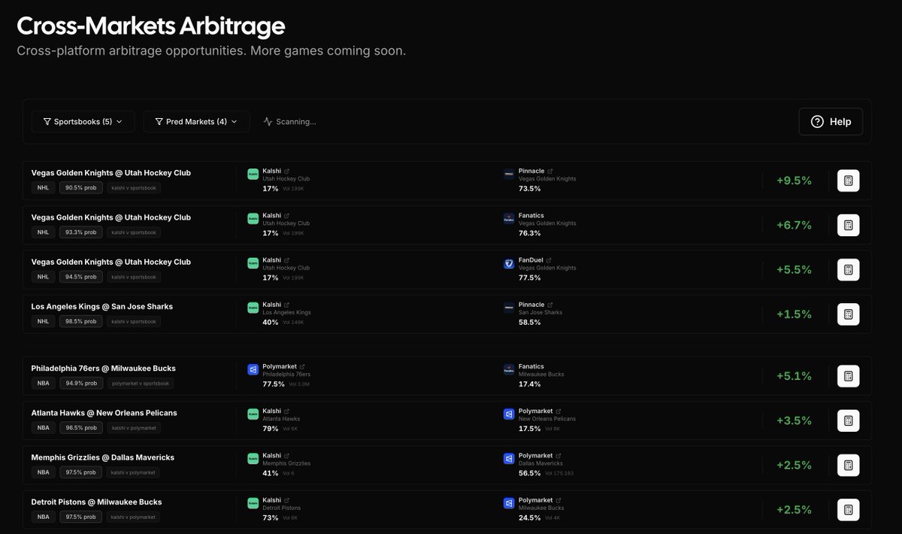The height and width of the screenshot is (534, 902).
Task: Click the 93.3% prob tag
Action: (81, 232)
